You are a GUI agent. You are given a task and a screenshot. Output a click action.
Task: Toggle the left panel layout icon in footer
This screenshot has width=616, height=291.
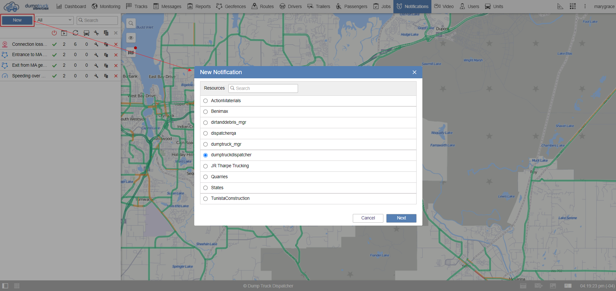5,286
